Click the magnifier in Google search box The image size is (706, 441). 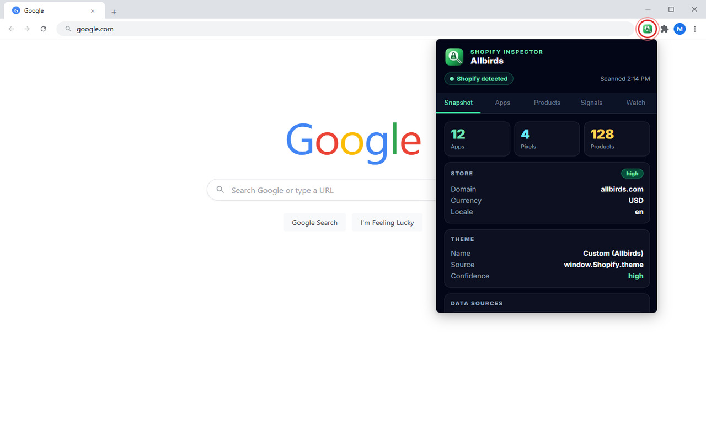(220, 190)
